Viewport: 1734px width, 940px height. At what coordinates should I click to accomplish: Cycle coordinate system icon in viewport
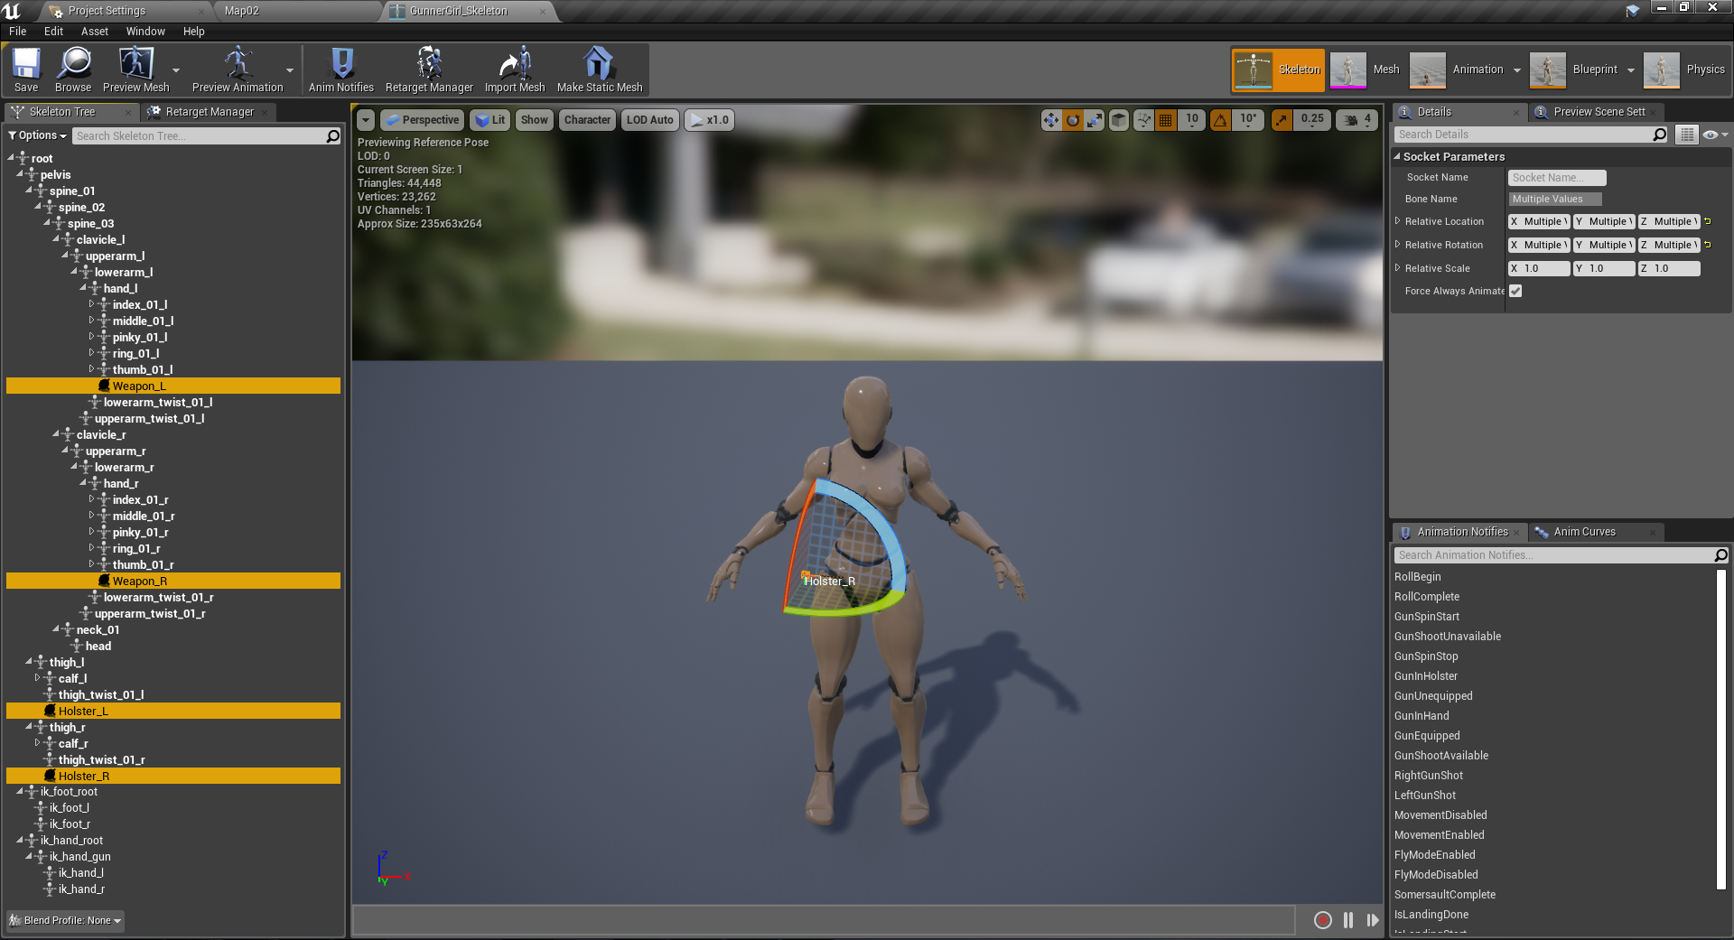point(1144,120)
